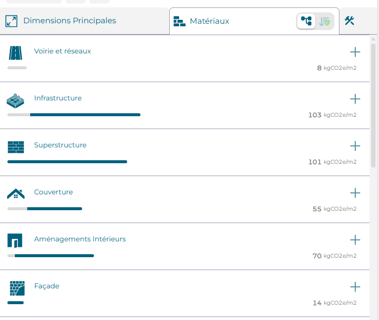The width and height of the screenshot is (379, 320).
Task: Click the Infrastructure carbon progress bar
Action: click(74, 115)
